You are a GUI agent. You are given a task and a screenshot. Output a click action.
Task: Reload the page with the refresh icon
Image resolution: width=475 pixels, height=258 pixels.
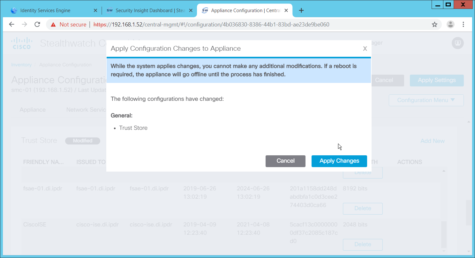coord(37,25)
